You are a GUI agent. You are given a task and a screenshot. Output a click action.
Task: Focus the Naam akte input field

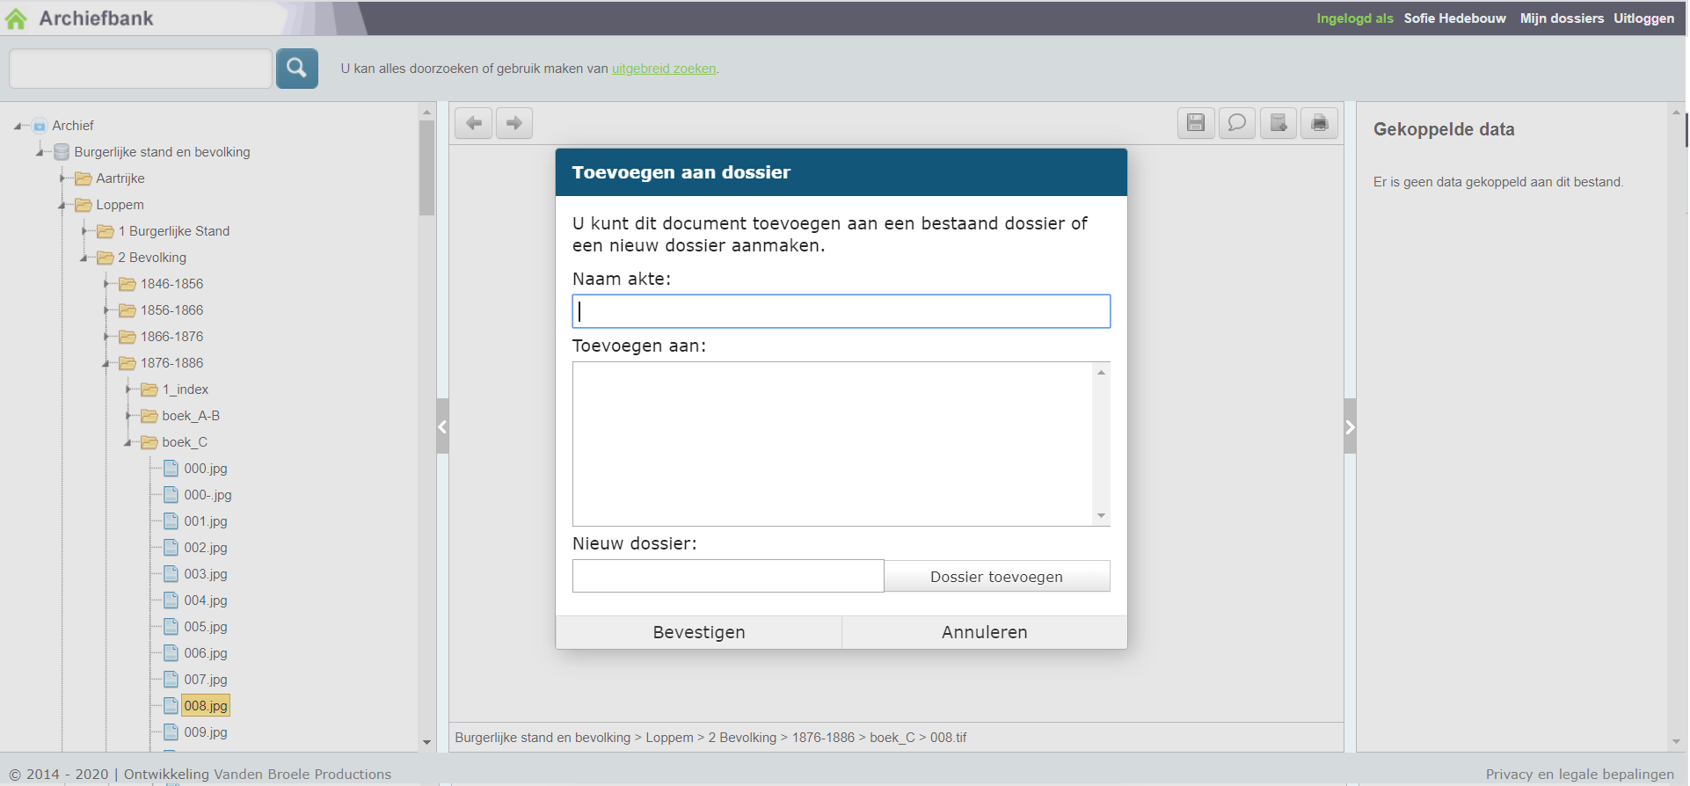(841, 311)
